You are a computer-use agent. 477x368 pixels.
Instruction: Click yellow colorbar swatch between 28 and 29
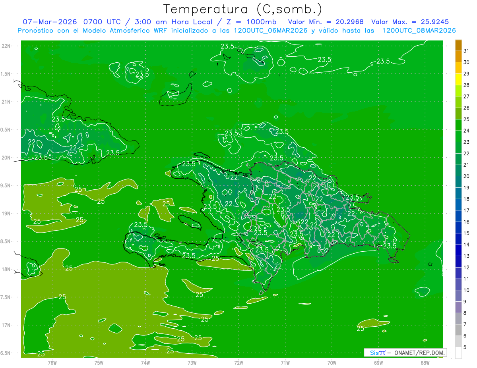tap(458, 79)
